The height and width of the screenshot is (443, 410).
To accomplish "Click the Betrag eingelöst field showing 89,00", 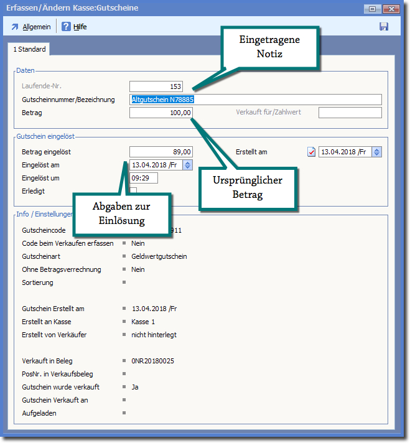I will pos(161,152).
